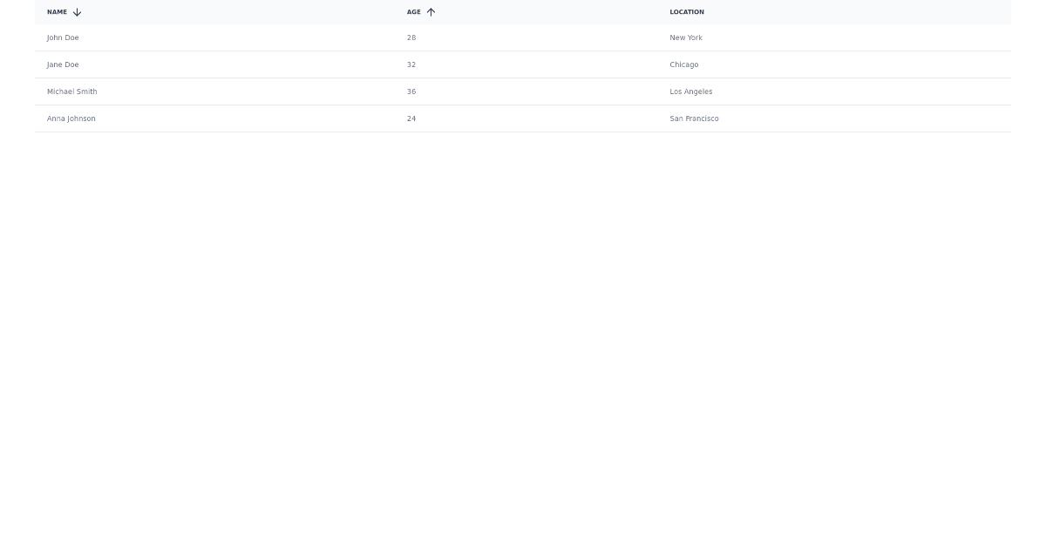Screen dimensions: 1046x549
Task: Select the row for Michael Smith
Action: [x=71, y=91]
